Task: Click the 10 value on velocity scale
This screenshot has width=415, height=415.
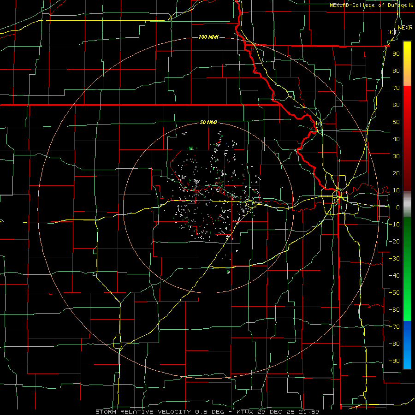Action: (396, 190)
